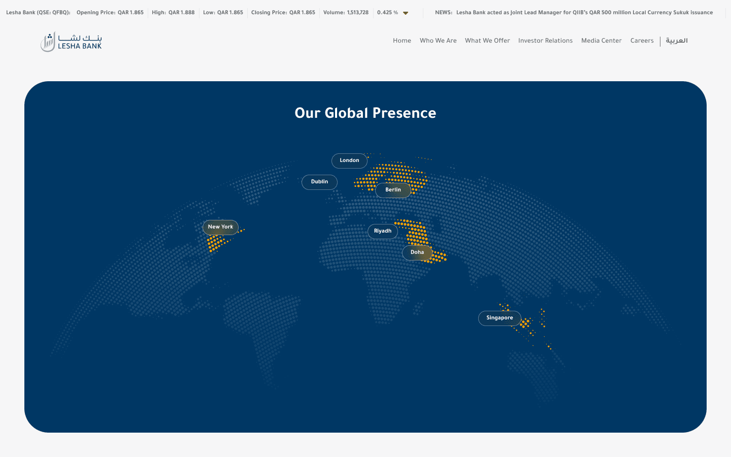The image size is (731, 457).
Task: Switch the site to Arabic language
Action: (677, 41)
